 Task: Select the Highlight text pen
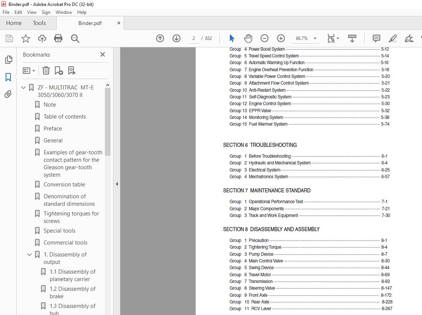393,38
